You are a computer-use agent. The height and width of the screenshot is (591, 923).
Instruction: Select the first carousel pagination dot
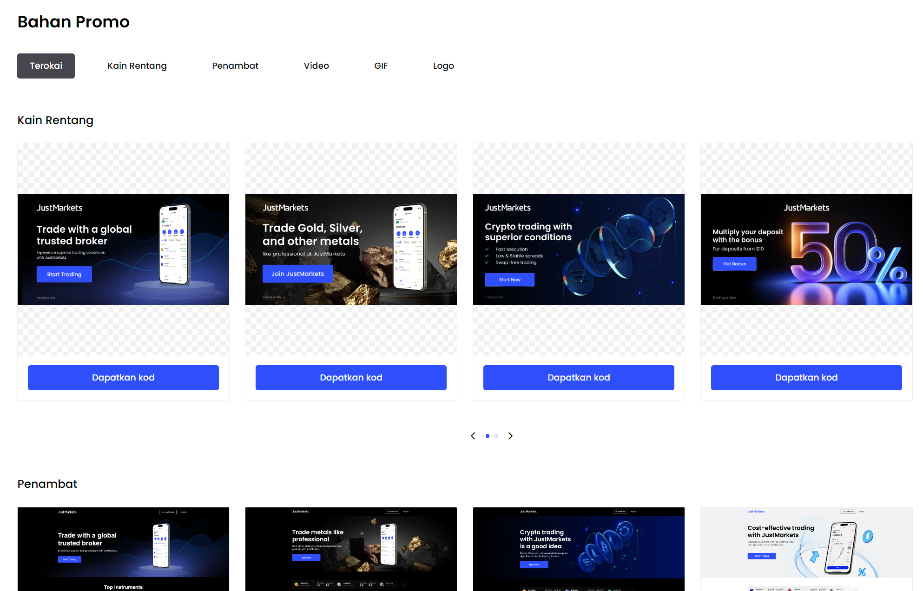pyautogui.click(x=487, y=436)
